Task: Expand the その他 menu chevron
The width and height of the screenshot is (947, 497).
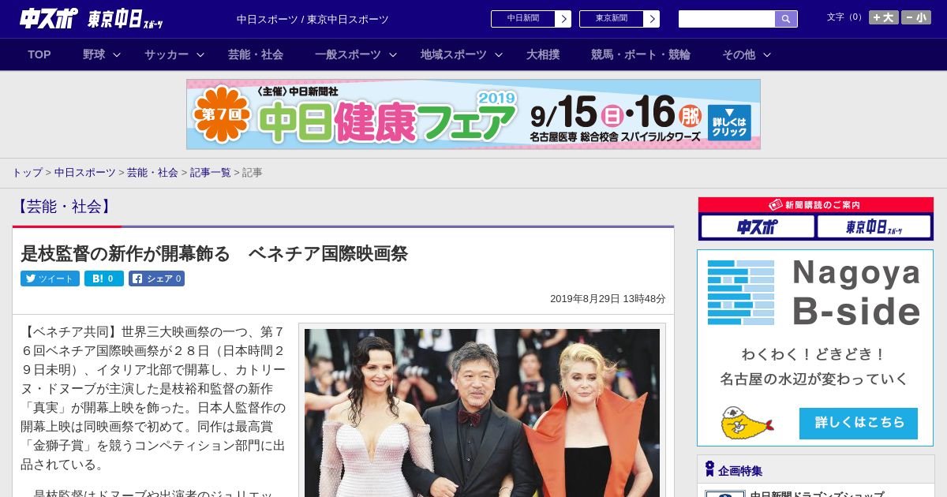Action: click(767, 55)
